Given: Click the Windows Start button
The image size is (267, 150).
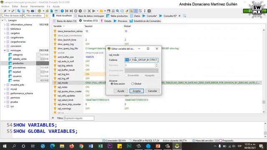Looking at the screenshot, I should click(5, 146).
